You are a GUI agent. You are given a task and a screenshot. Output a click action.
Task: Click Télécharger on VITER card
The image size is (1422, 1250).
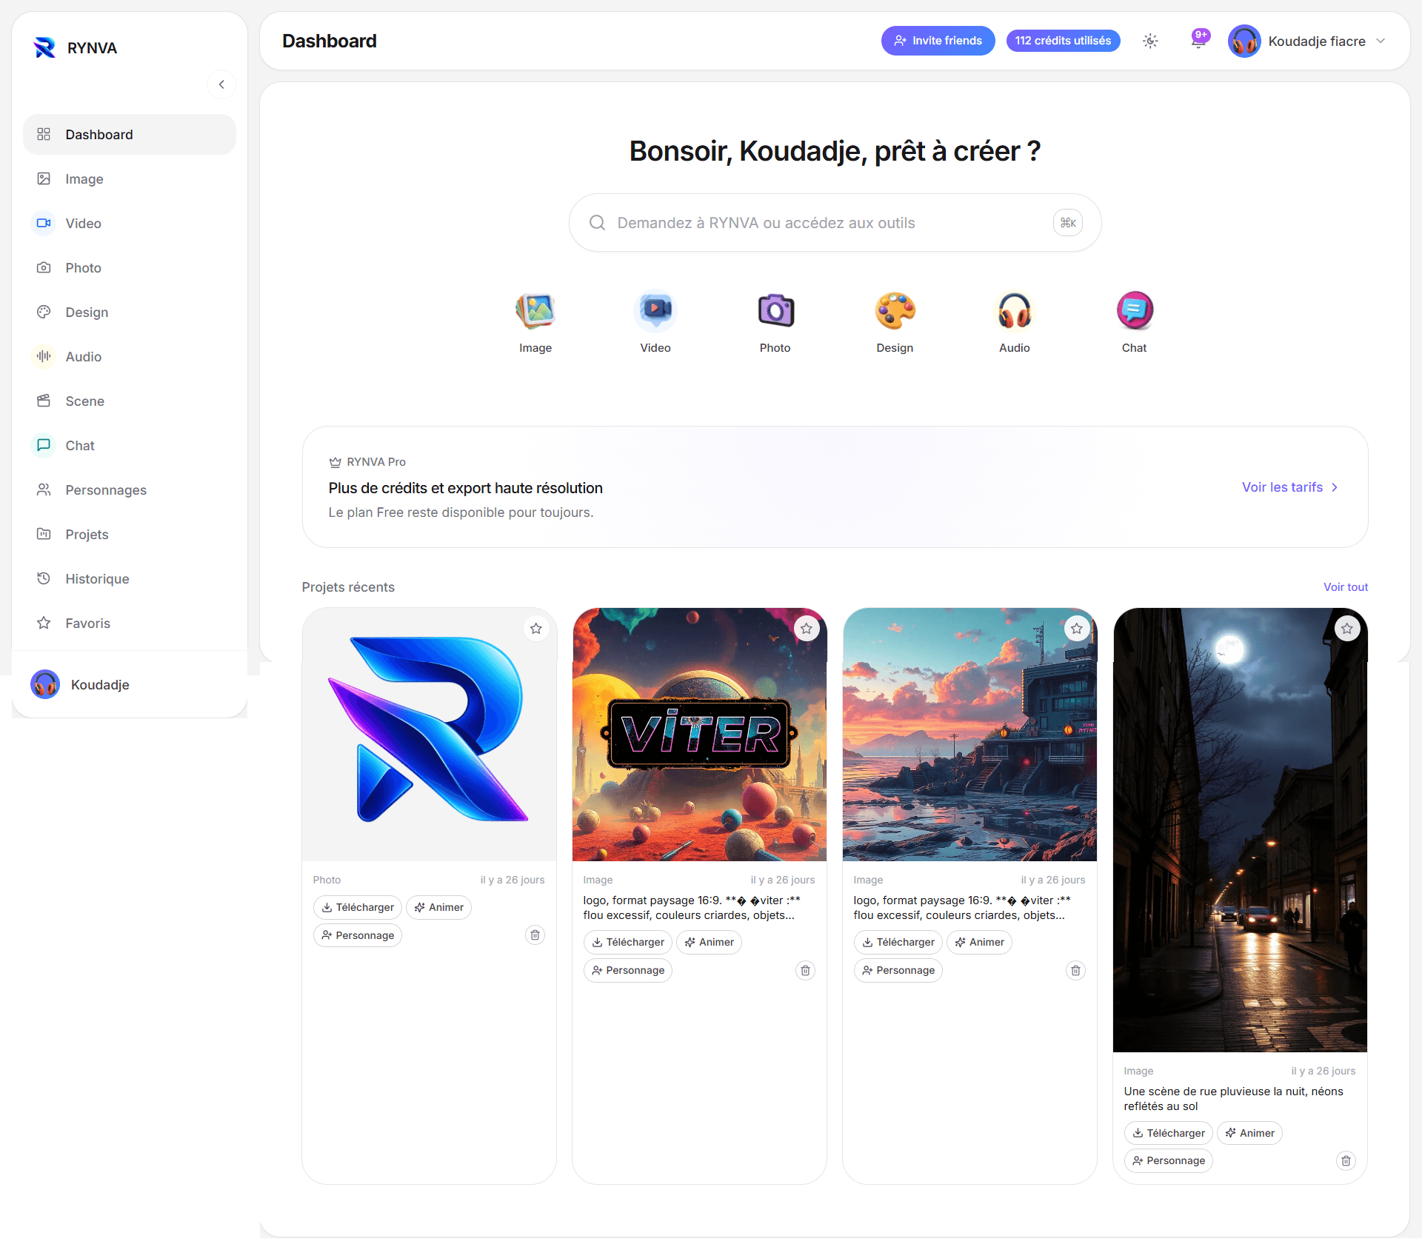(628, 943)
